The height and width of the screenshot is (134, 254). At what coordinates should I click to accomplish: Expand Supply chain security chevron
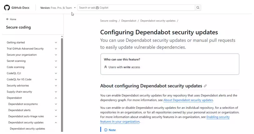(x=56, y=91)
